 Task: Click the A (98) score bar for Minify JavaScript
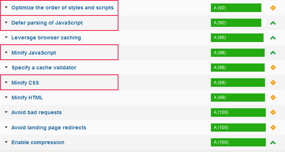238,52
